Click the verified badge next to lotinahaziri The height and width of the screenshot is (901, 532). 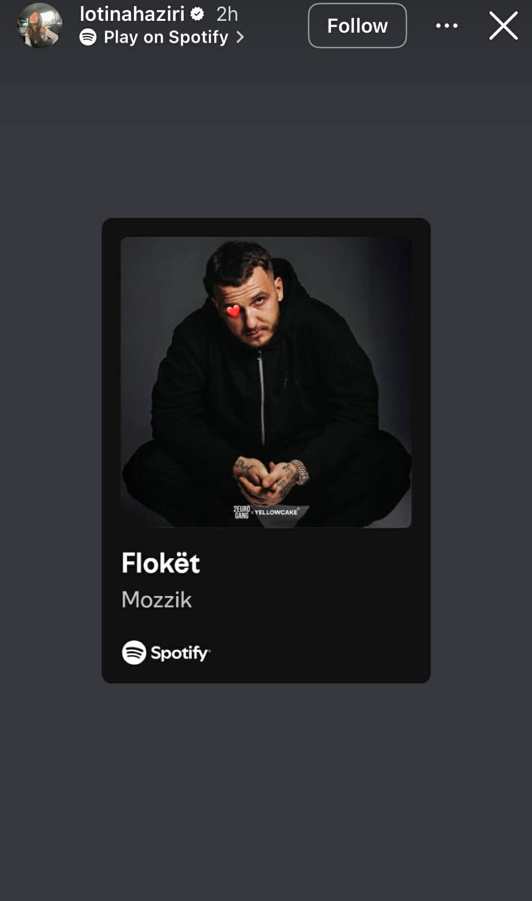[x=197, y=14]
